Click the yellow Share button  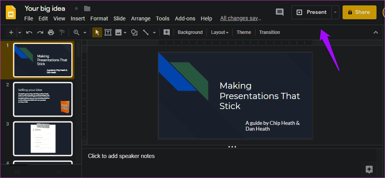[360, 12]
